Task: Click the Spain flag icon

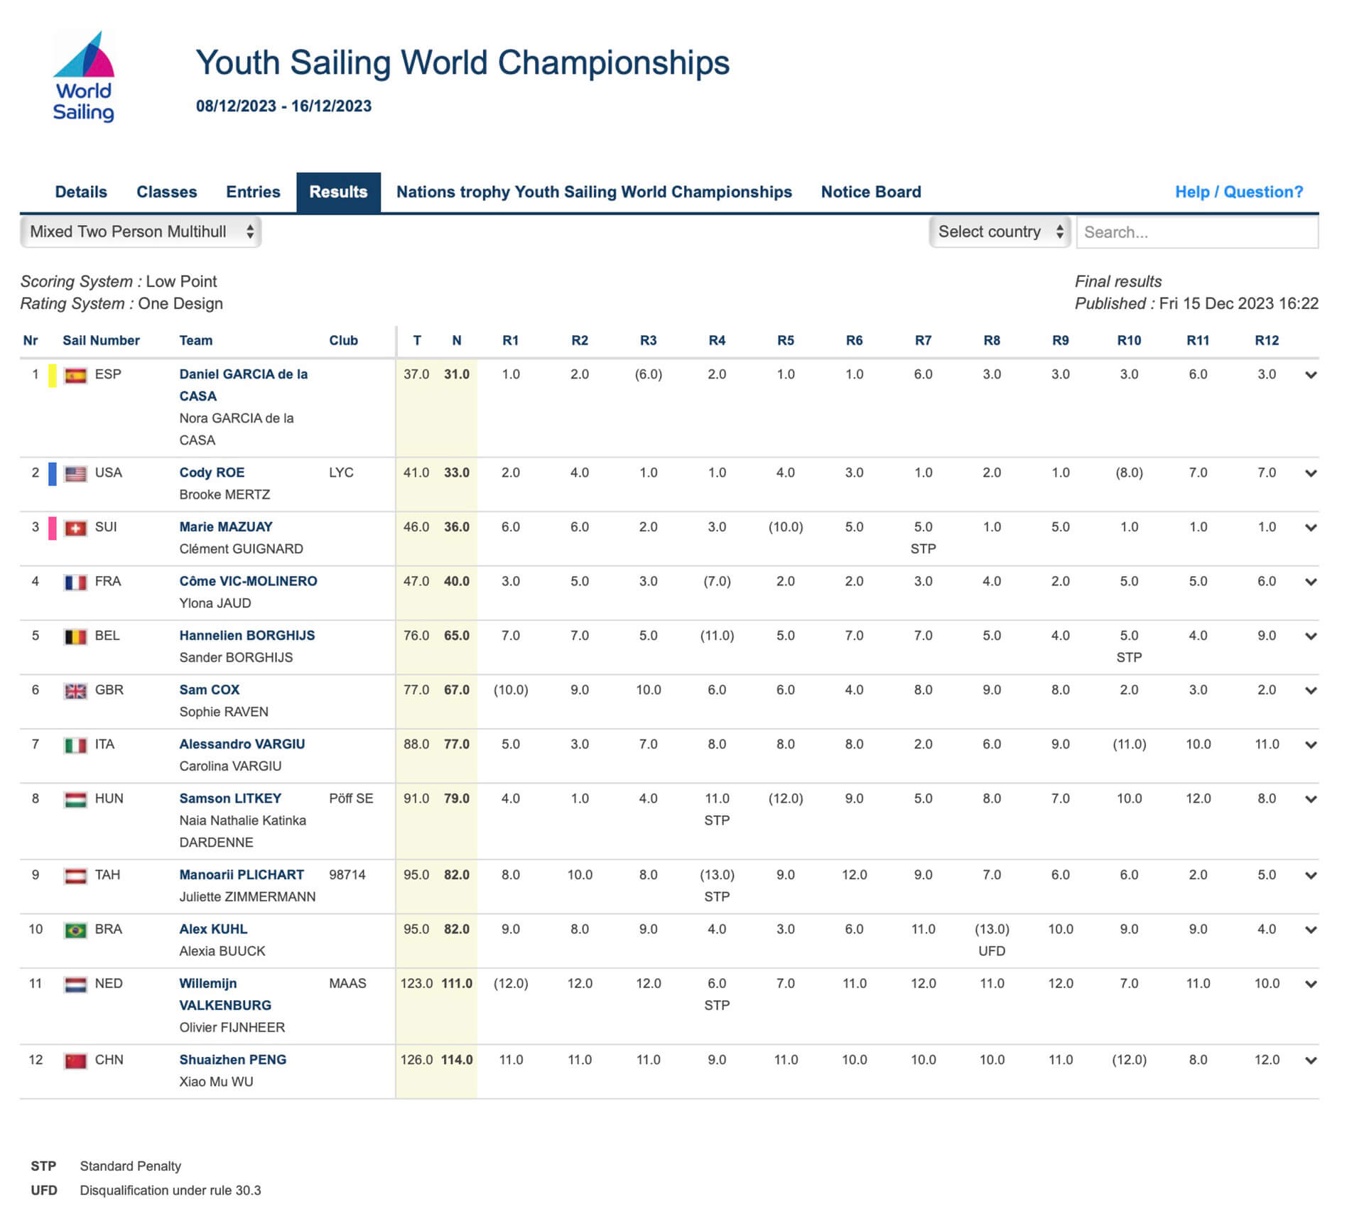Action: [x=75, y=375]
